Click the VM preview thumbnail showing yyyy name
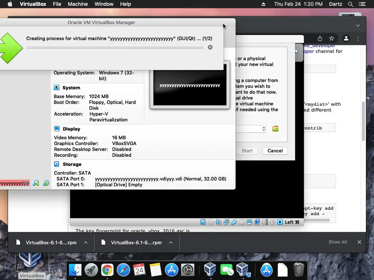Screen dimensions: 374x280 point(190,85)
